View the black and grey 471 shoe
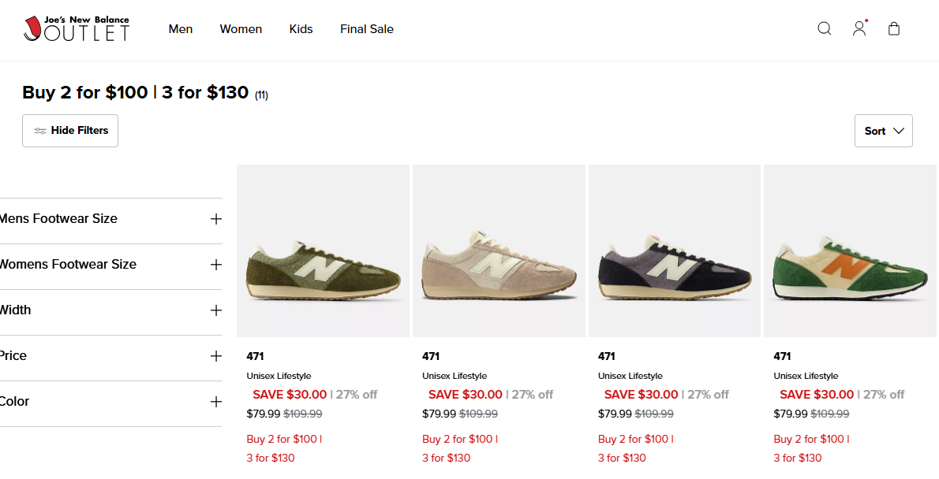 (675, 251)
